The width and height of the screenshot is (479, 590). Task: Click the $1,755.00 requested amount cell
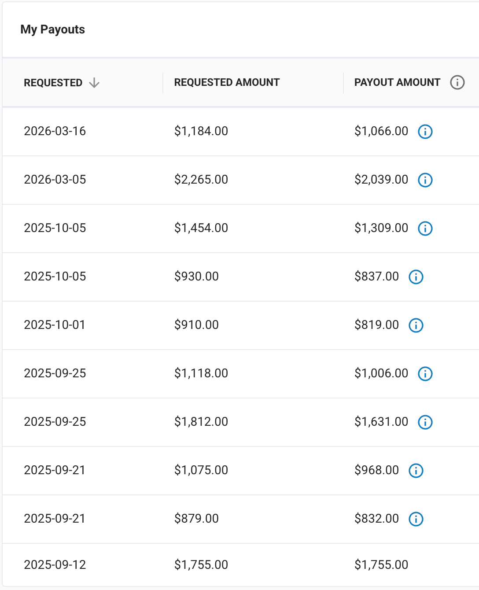tap(201, 564)
